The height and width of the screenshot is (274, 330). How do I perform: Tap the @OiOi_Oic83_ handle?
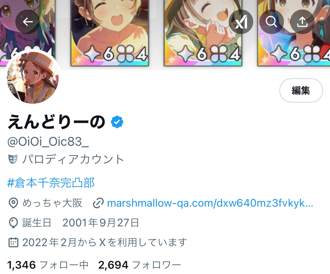[x=48, y=142]
